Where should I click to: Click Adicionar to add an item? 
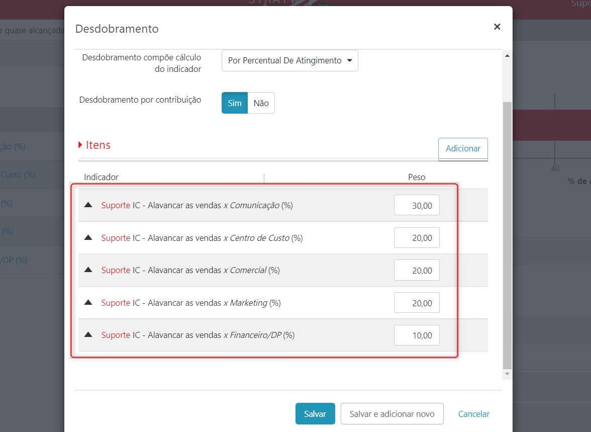tap(463, 149)
